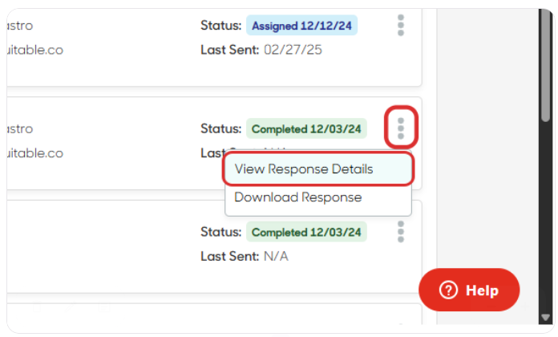558x337 pixels.
Task: Click the Status label in the top card
Action: click(220, 26)
